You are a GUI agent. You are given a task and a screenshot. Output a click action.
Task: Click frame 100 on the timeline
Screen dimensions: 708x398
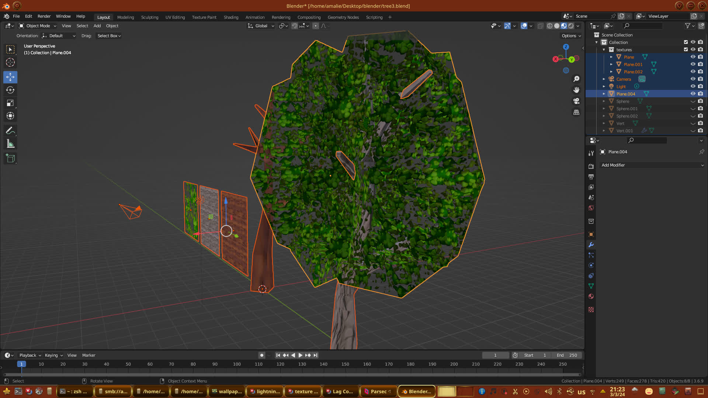237,364
